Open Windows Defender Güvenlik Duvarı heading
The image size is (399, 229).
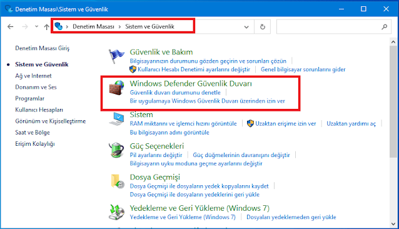click(x=191, y=83)
